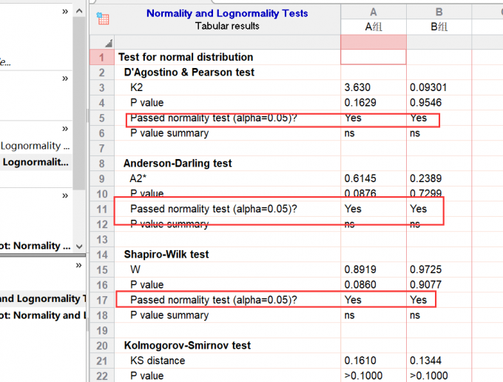
Task: Select the KS distance 0.1610 cell
Action: pyautogui.click(x=373, y=361)
